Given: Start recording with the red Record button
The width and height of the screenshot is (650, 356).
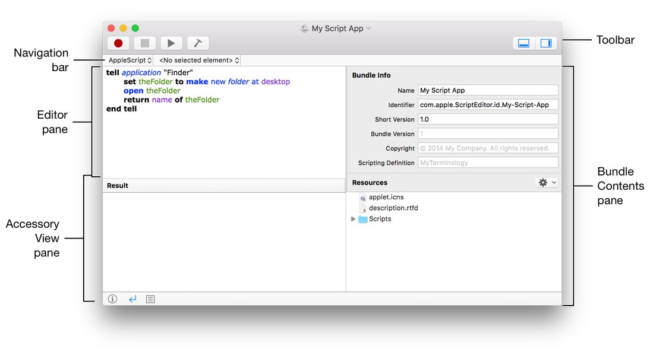Looking at the screenshot, I should (118, 43).
